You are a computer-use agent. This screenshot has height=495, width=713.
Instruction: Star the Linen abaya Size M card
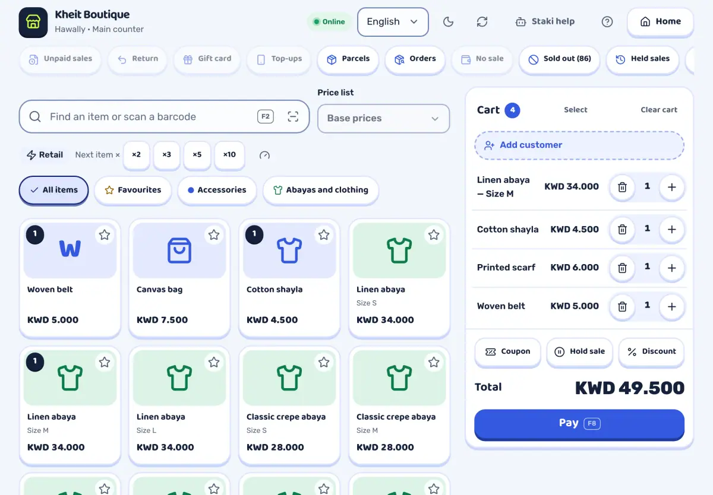[105, 362]
